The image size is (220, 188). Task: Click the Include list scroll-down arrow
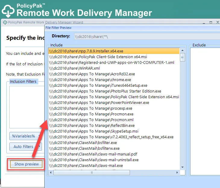[x=182, y=167]
